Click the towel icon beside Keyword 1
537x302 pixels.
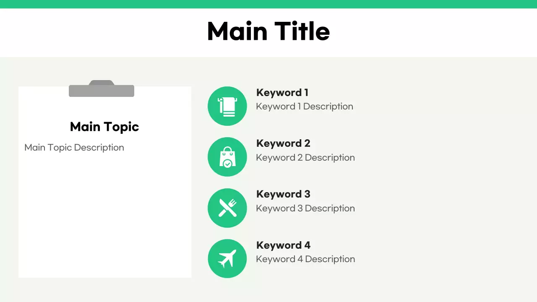[227, 106]
